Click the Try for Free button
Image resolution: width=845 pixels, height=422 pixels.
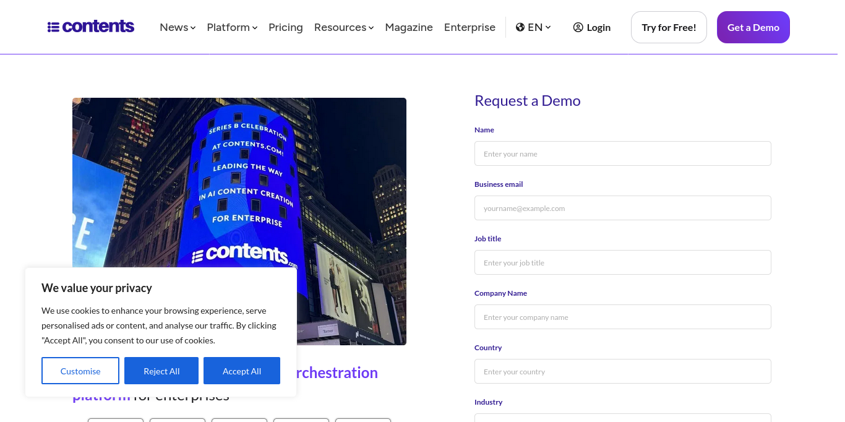[x=669, y=27]
